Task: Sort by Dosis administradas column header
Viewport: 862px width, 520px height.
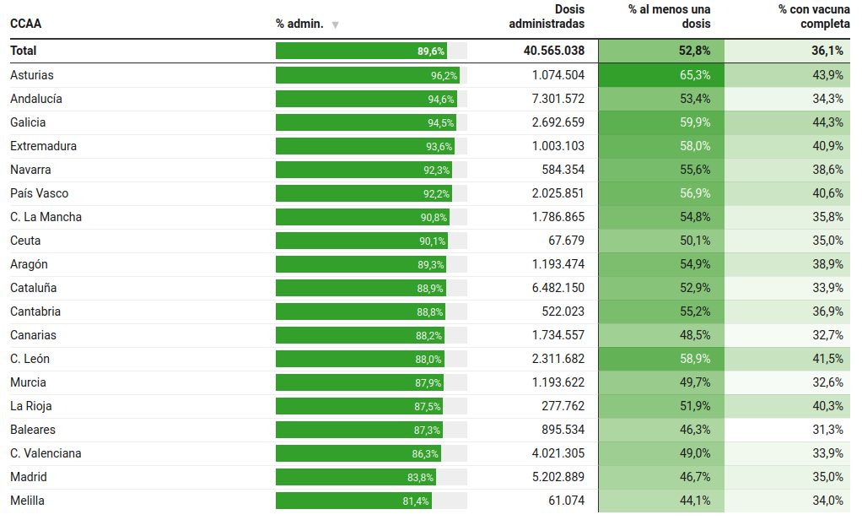Action: pos(547,16)
